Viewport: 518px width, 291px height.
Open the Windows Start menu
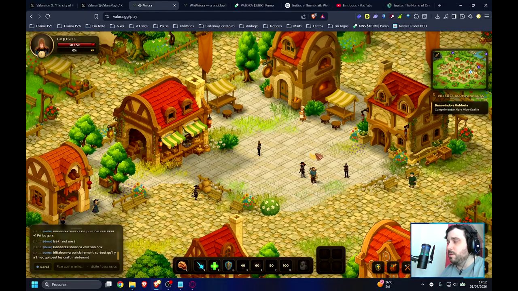click(x=34, y=285)
